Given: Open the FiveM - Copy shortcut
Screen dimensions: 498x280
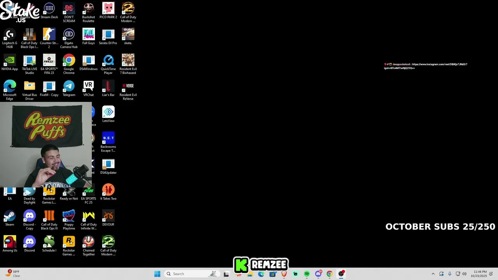Looking at the screenshot, I should pos(49,88).
